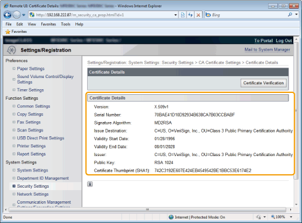Open the Favorites menu
This screenshot has width=302, height=223.
click(48, 24)
